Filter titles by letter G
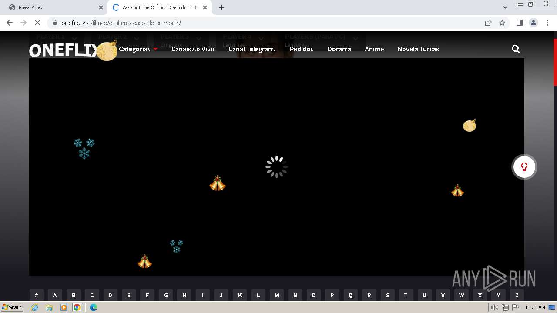Screen dimensions: 557x313 click(x=166, y=295)
